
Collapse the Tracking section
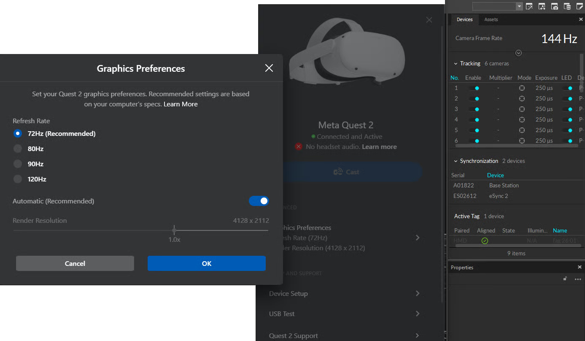point(455,63)
